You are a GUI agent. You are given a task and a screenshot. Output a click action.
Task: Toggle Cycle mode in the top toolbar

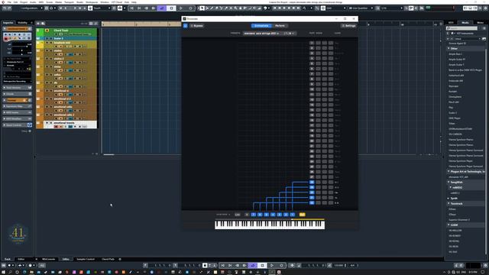pos(161,8)
